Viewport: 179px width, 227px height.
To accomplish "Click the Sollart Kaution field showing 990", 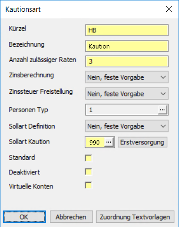I will (95, 142).
